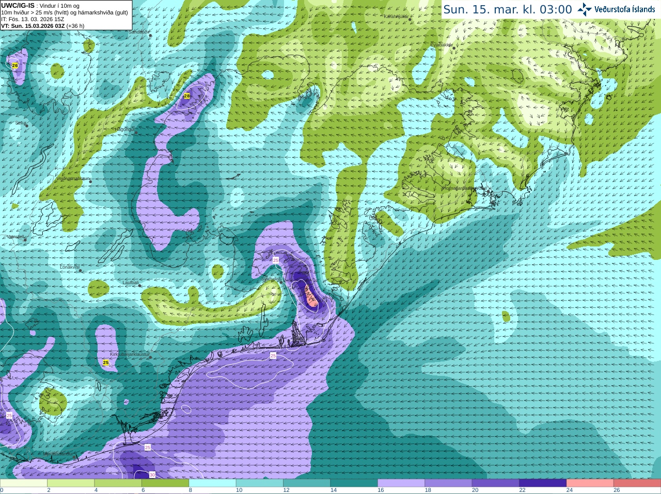Select the legend color above 26 m/s

point(637,483)
